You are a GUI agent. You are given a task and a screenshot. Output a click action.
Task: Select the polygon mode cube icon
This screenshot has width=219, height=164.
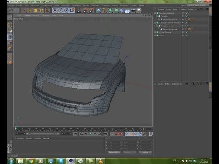click(x=10, y=48)
